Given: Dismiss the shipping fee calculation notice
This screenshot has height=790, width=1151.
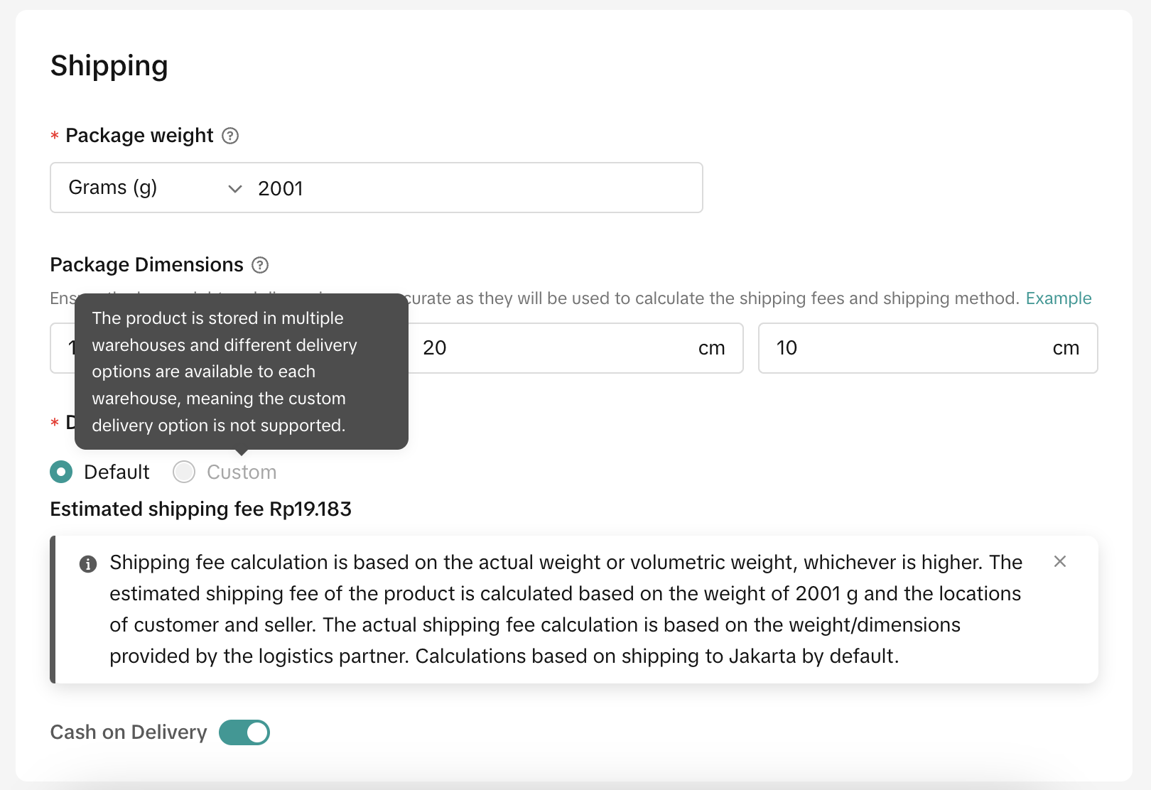Looking at the screenshot, I should 1059,562.
